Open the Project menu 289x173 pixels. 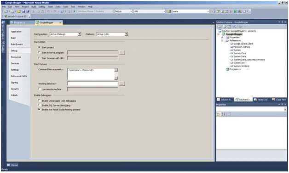tap(25, 6)
